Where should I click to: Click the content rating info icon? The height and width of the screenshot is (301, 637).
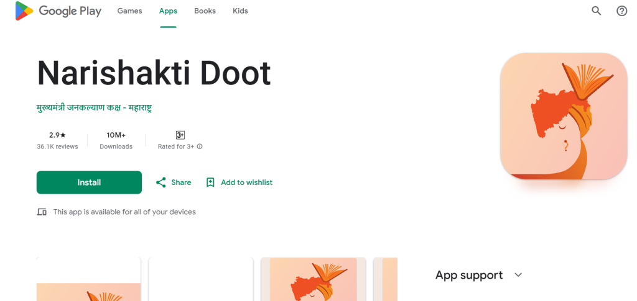coord(200,146)
